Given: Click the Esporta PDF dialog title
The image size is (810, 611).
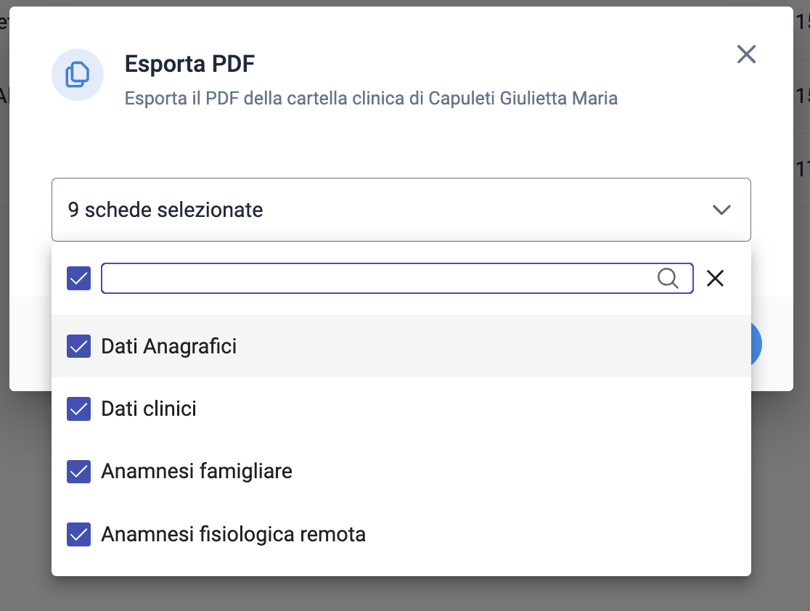Looking at the screenshot, I should (189, 64).
